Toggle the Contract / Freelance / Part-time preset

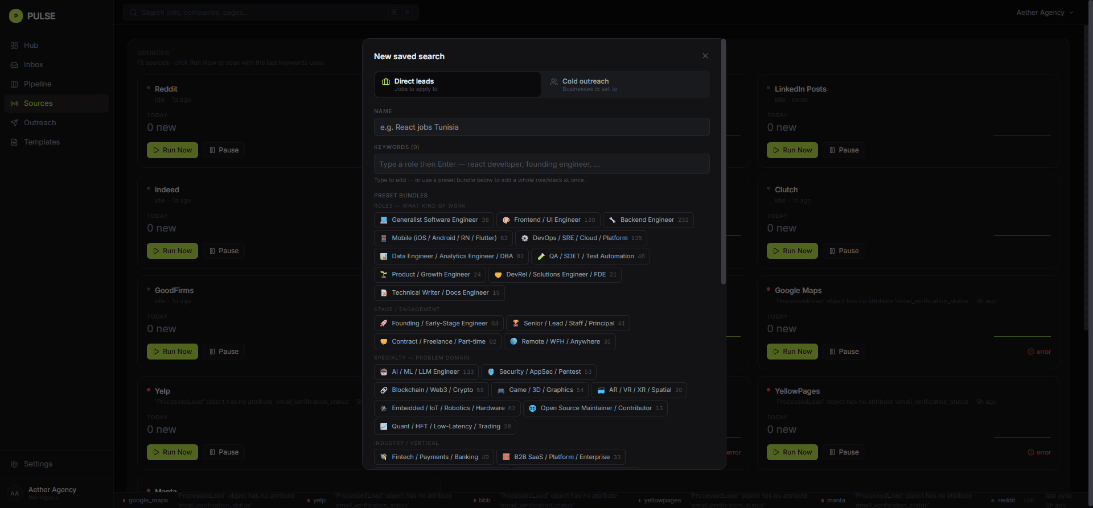pyautogui.click(x=438, y=342)
